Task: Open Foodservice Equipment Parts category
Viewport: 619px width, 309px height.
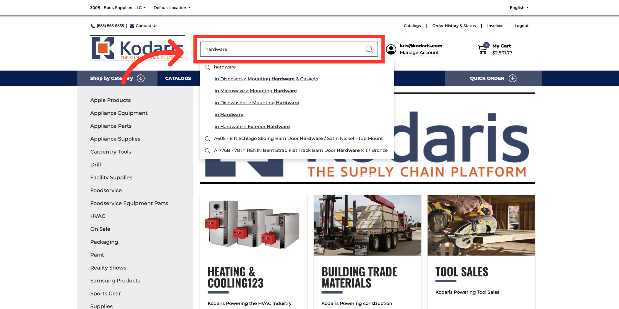Action: (x=129, y=203)
